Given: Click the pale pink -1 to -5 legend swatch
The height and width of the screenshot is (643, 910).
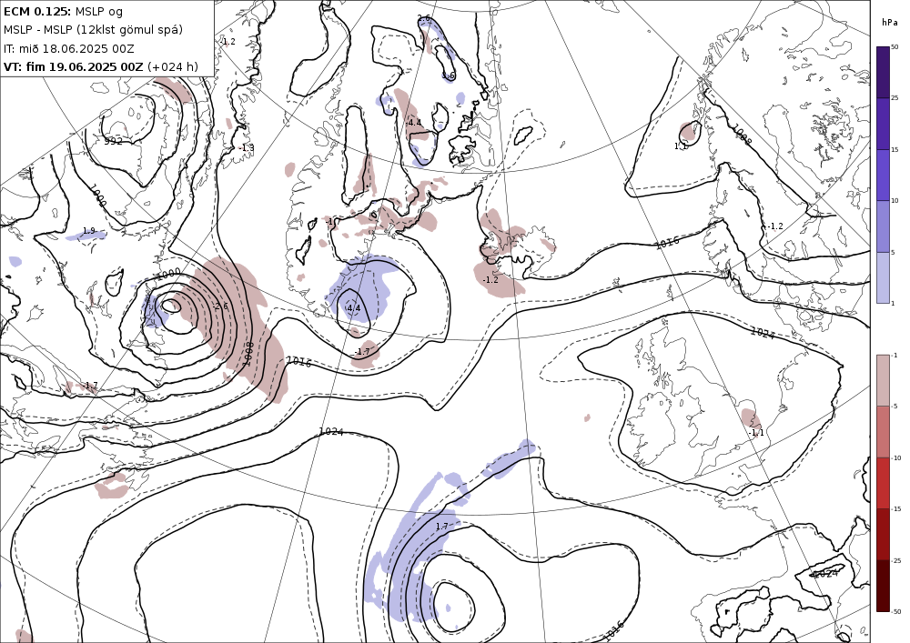Looking at the screenshot, I should click(883, 380).
